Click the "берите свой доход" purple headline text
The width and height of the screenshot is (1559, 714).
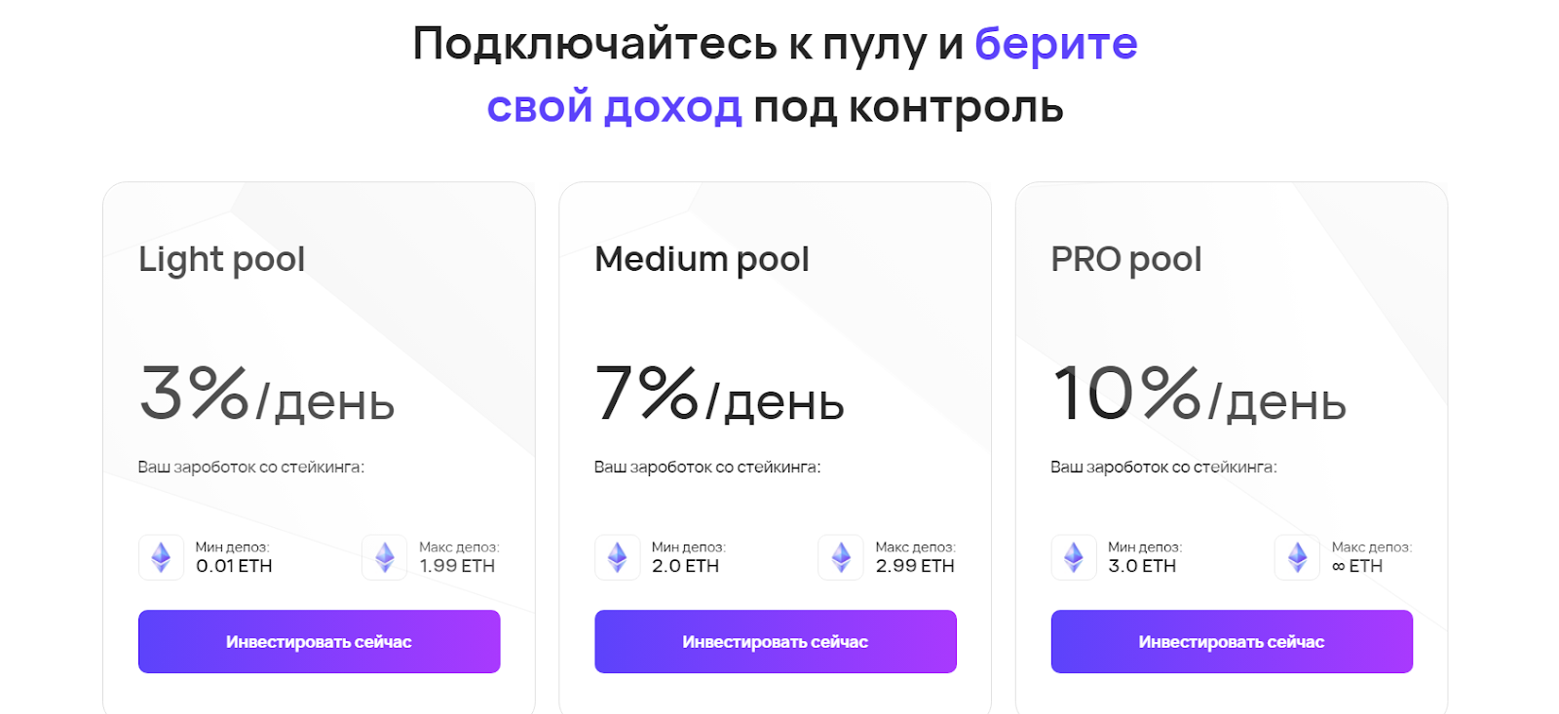(1055, 44)
